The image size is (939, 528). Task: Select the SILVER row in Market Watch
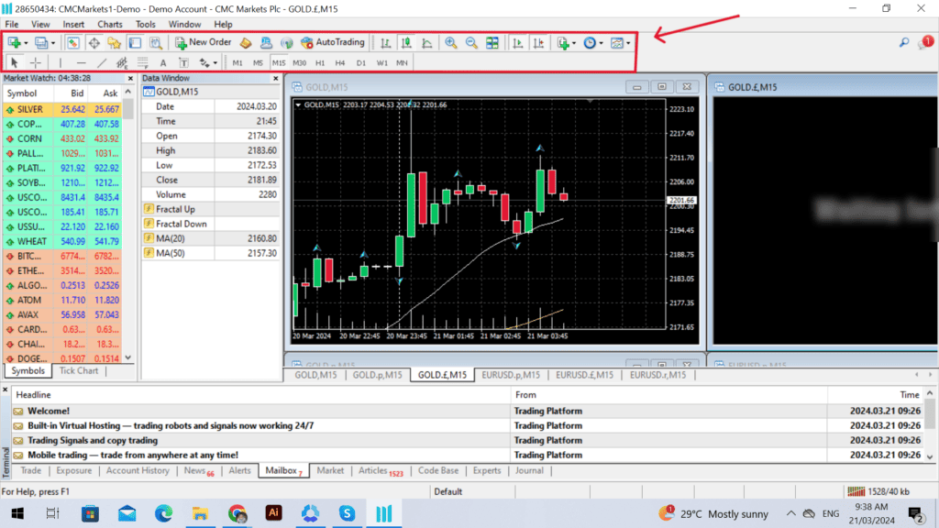tap(30, 109)
